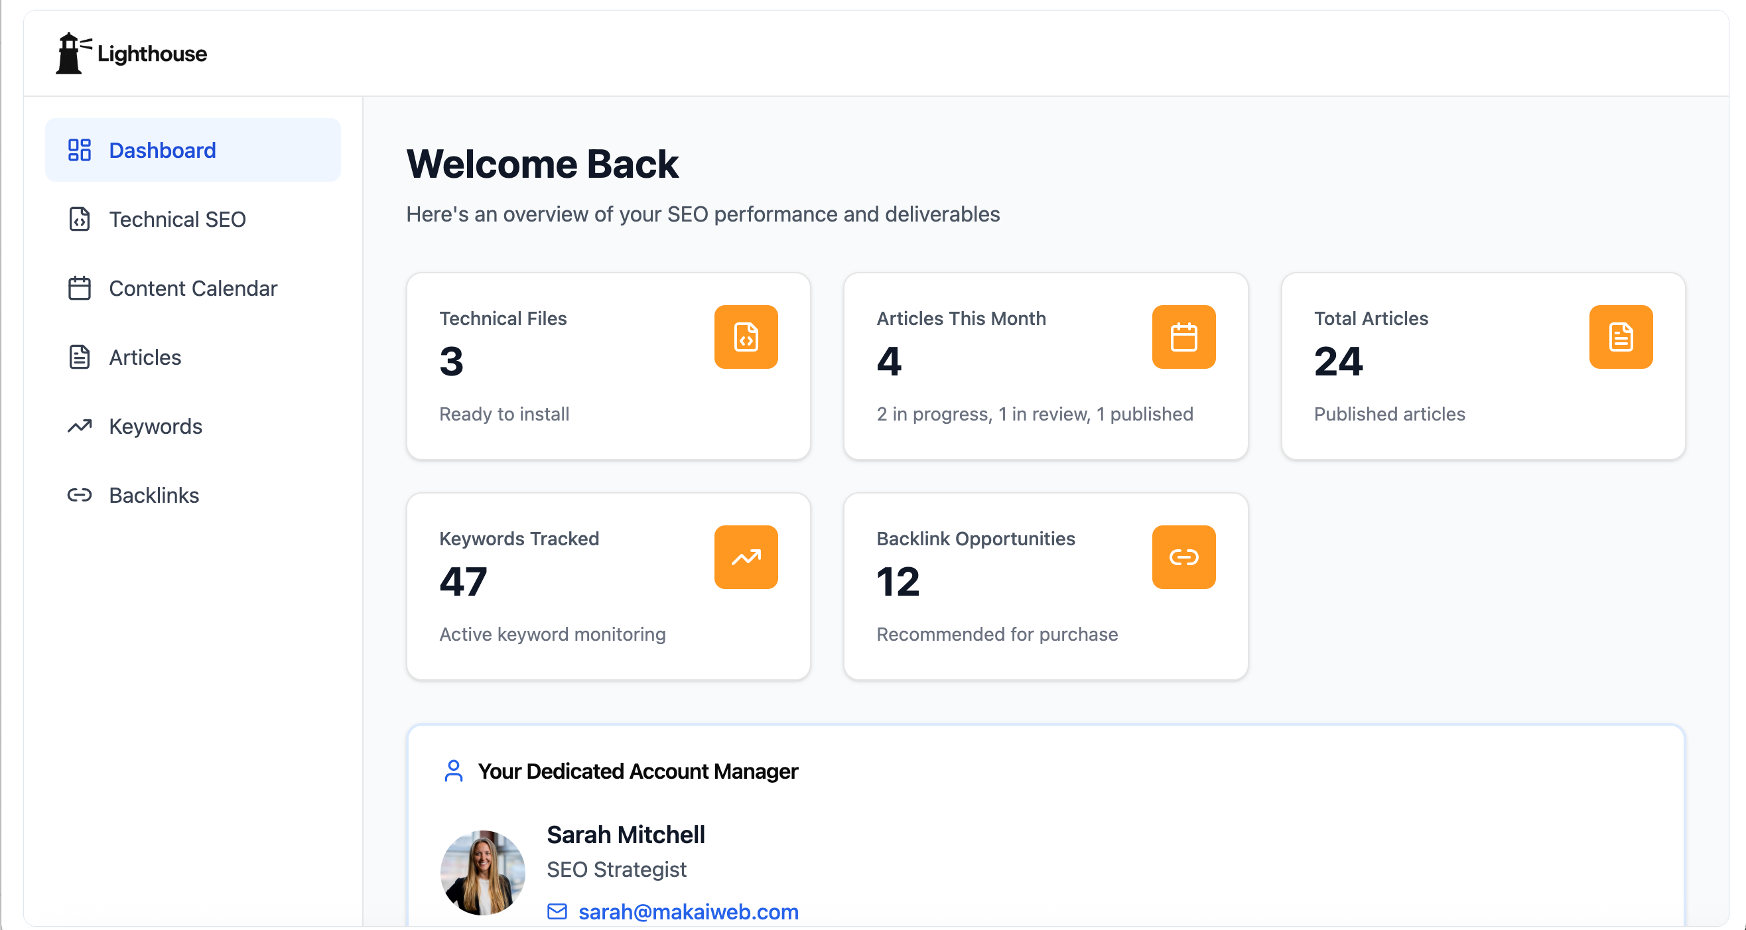Click the orange document icon on Total Articles
Screen dimensions: 1746x930
[1620, 337]
